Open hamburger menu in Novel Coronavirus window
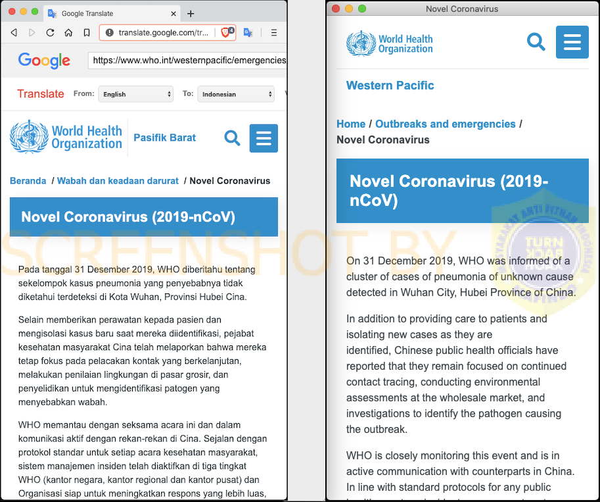This screenshot has width=600, height=502. tap(572, 42)
